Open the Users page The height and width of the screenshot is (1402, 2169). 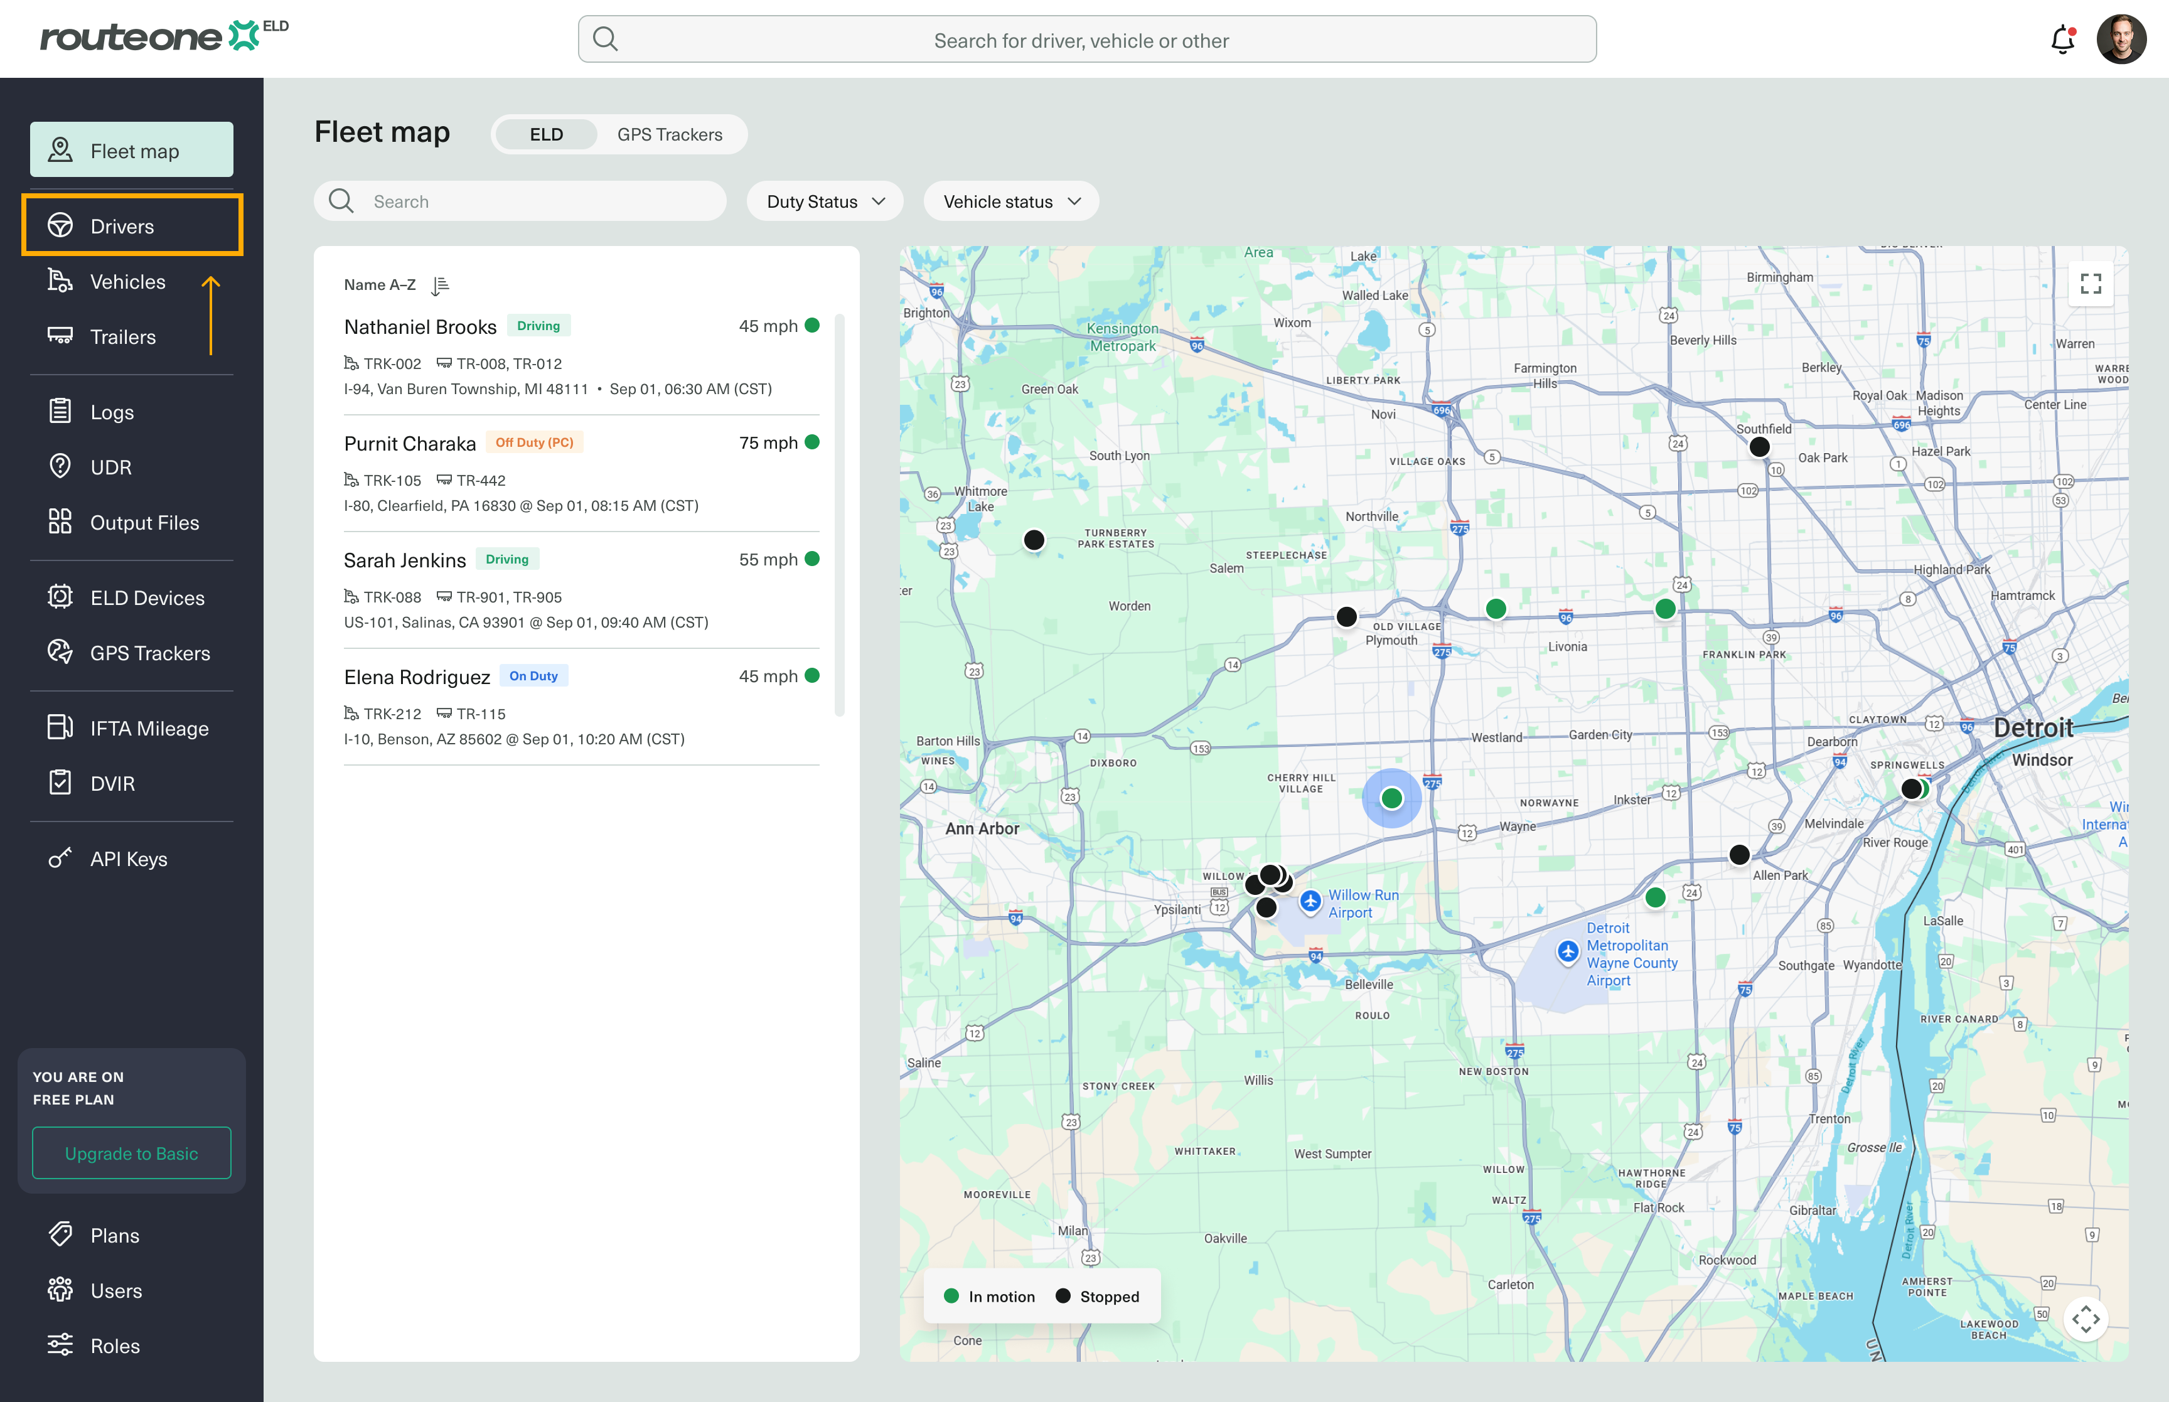click(132, 1290)
